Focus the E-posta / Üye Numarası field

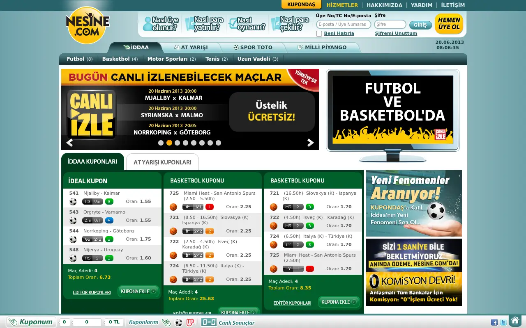344,25
